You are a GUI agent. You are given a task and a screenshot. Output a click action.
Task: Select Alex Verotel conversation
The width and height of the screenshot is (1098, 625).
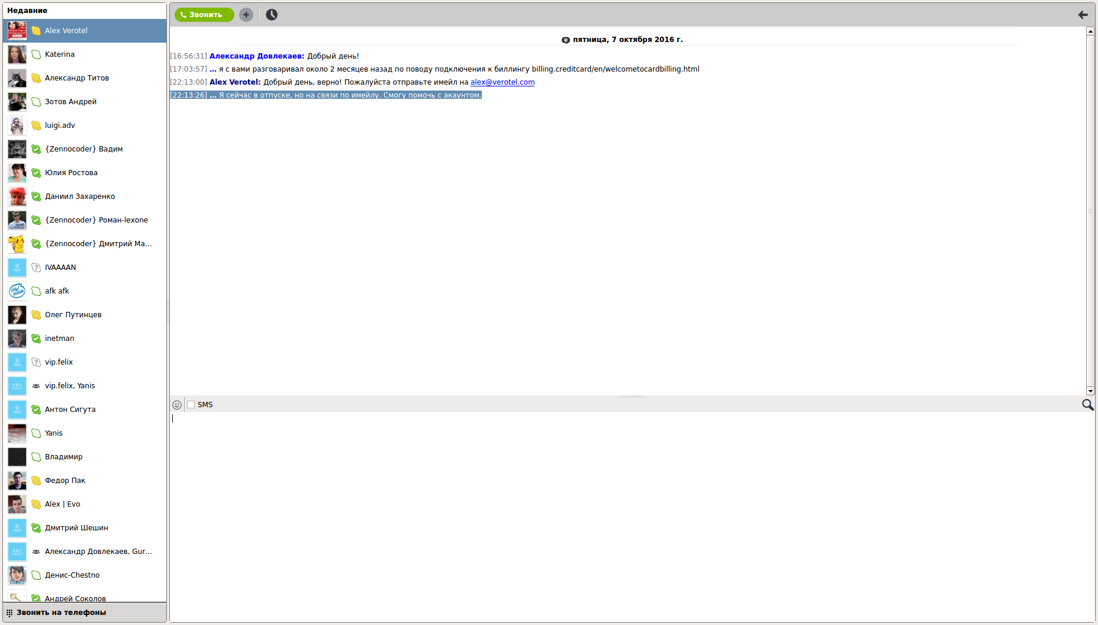pyautogui.click(x=85, y=31)
